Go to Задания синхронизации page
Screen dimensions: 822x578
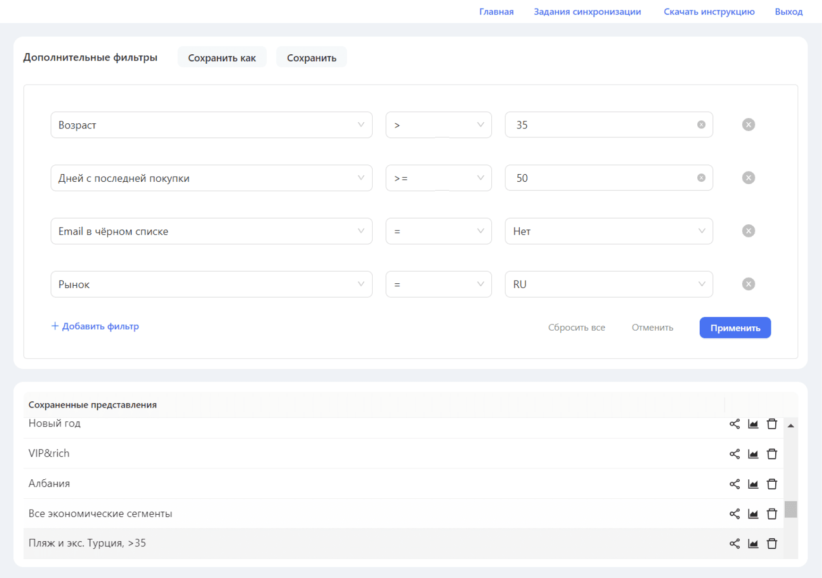[x=587, y=12]
